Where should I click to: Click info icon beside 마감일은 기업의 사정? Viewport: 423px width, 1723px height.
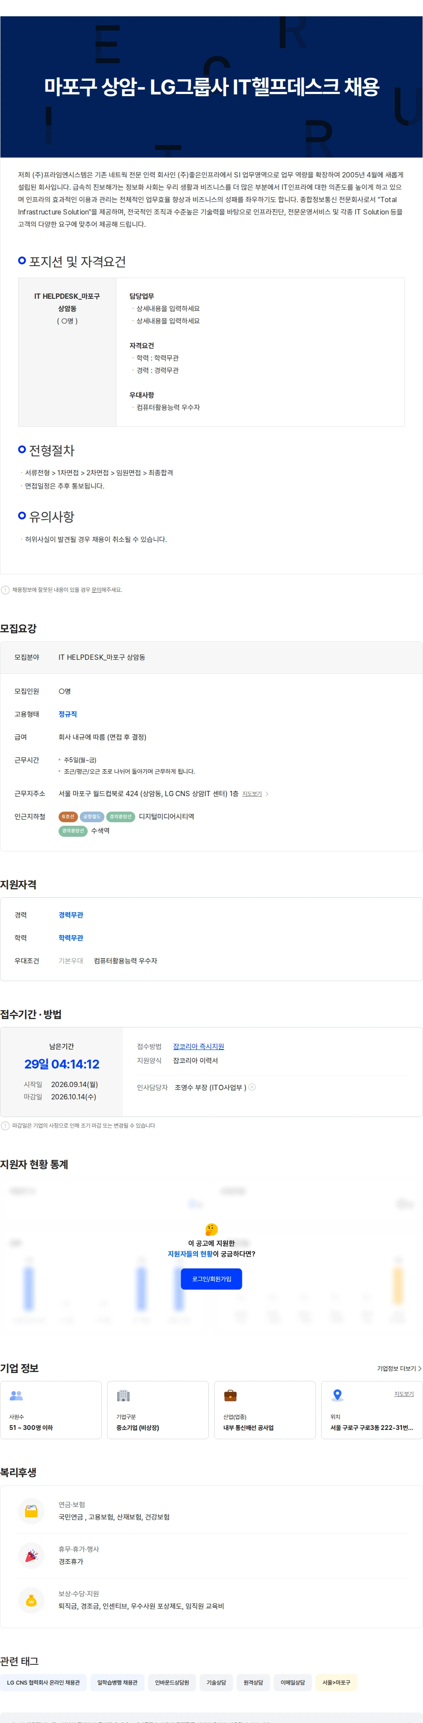point(5,1126)
